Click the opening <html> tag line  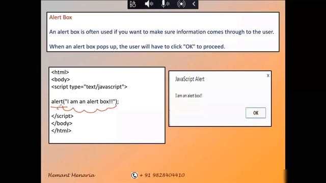(x=60, y=72)
